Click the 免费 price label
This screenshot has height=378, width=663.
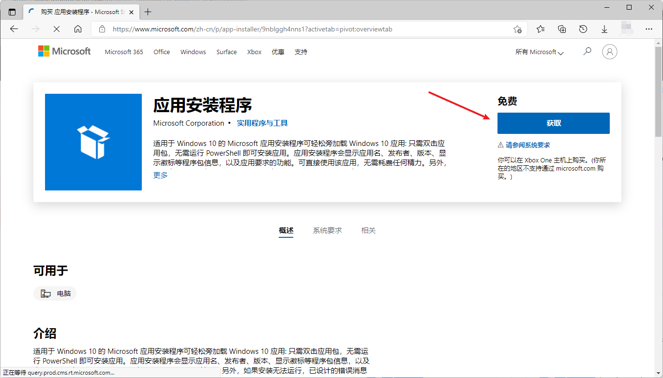tap(507, 101)
